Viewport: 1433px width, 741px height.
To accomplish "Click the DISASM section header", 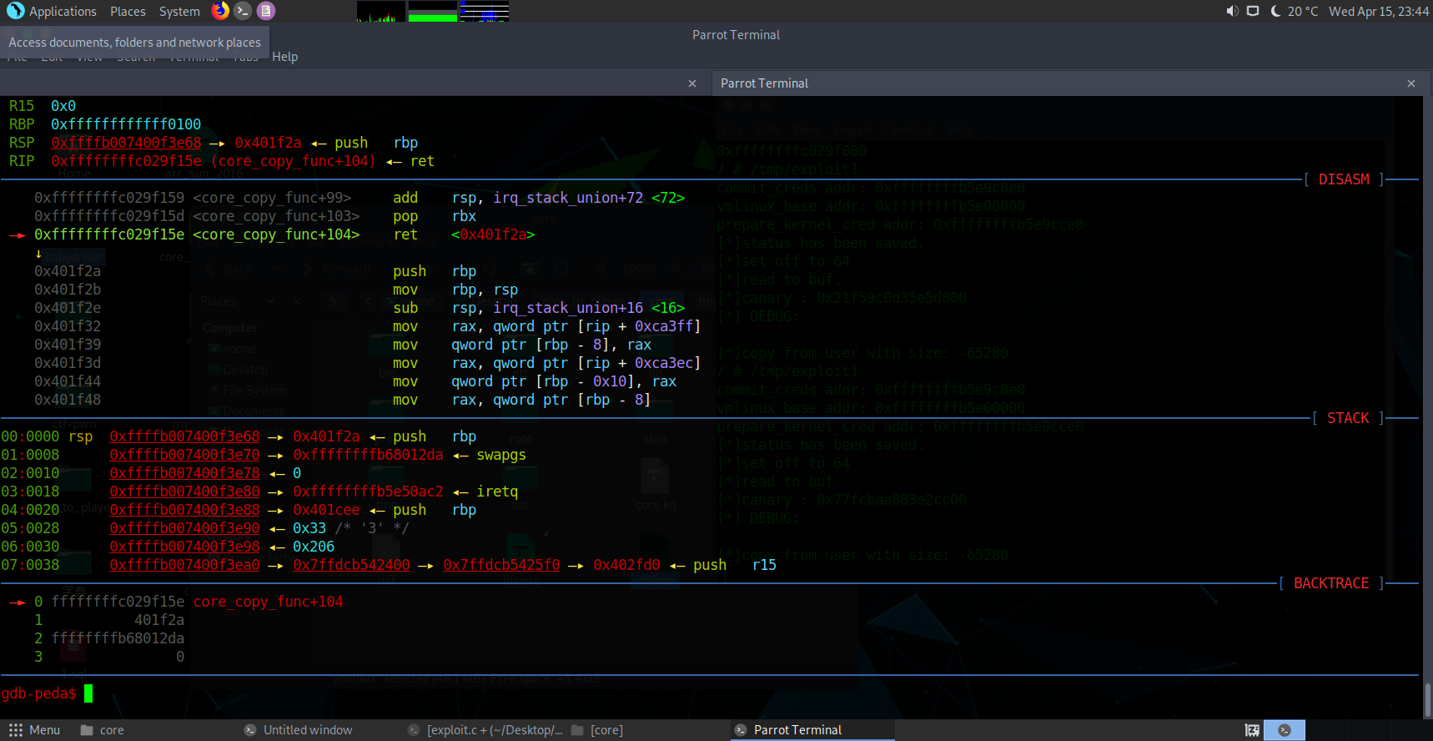I will 1344,179.
